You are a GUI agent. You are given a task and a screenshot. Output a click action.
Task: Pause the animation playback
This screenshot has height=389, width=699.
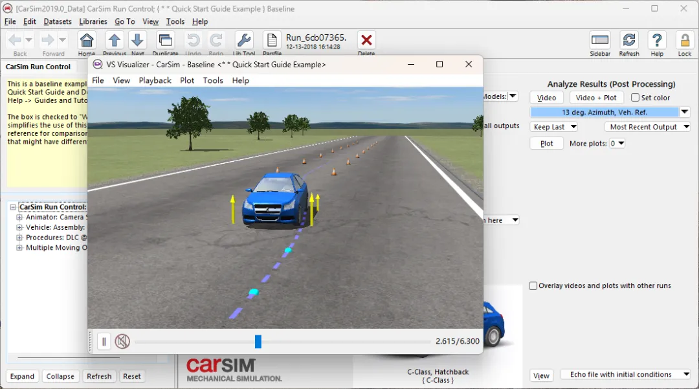104,342
